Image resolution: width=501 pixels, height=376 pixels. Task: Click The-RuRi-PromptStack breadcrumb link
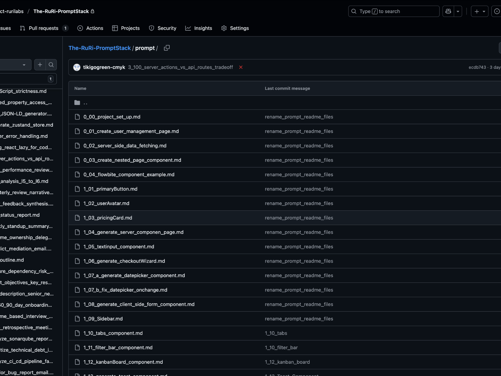point(100,48)
